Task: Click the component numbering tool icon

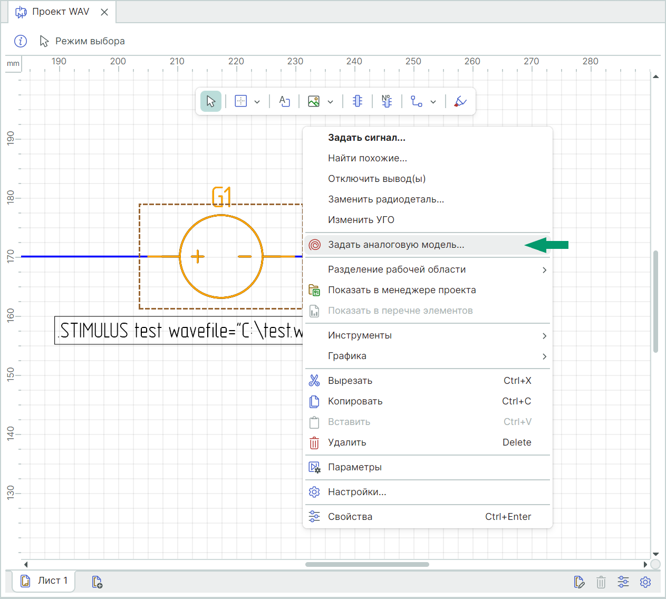Action: pos(387,101)
